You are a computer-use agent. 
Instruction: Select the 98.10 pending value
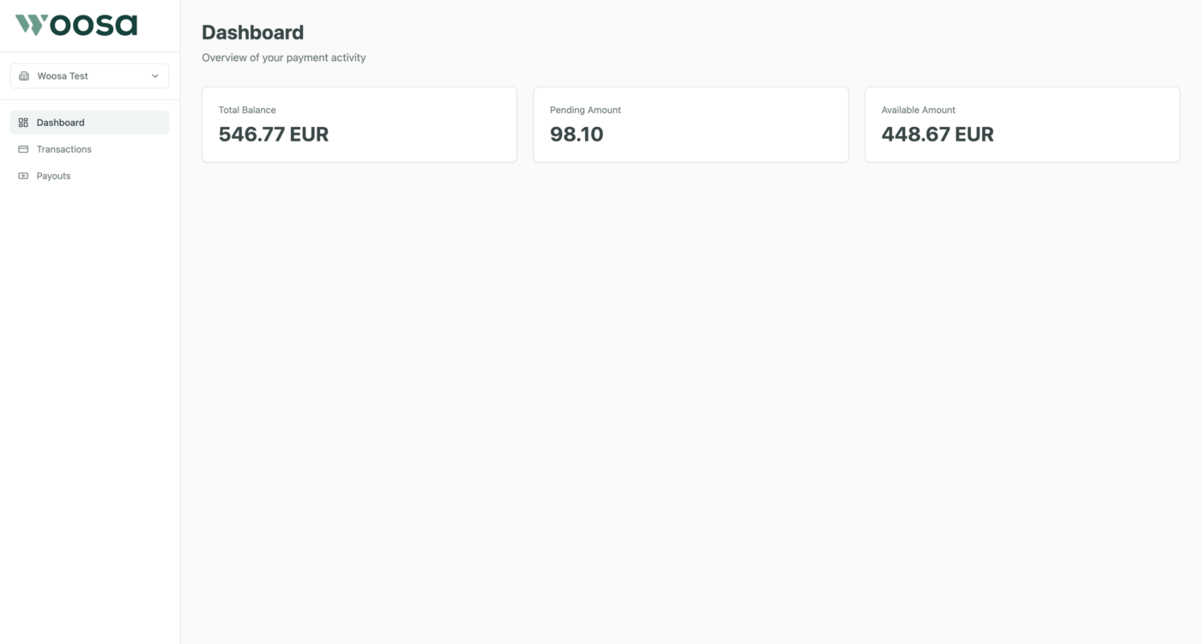click(576, 135)
